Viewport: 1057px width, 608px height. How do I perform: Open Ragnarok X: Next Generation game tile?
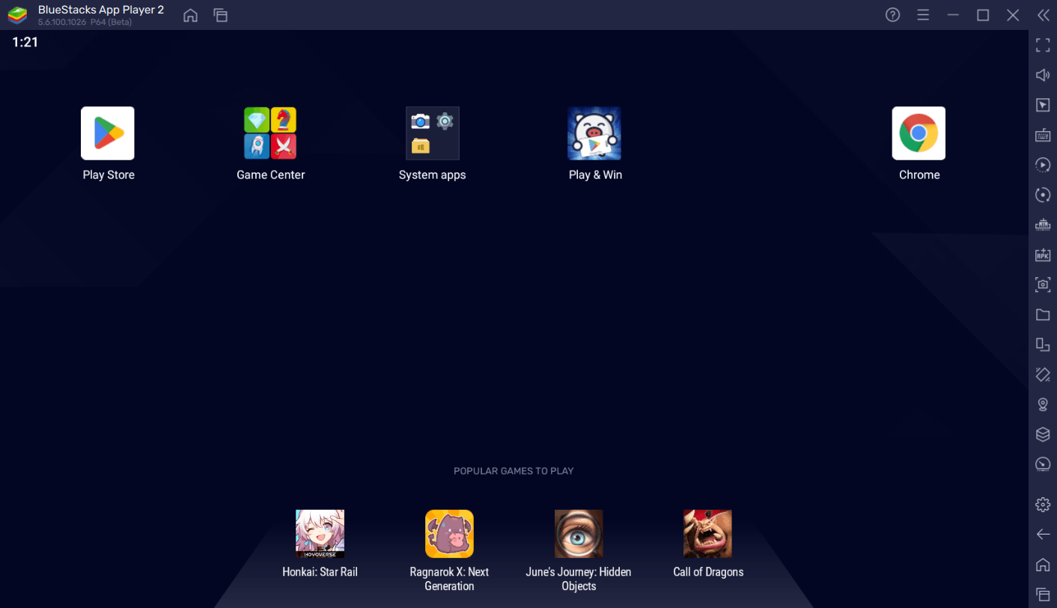pos(449,534)
